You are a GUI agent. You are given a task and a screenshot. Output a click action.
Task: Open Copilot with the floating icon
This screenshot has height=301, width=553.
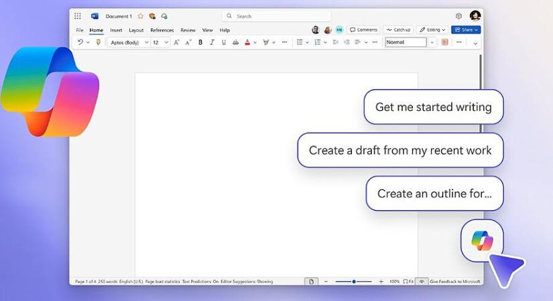482,241
